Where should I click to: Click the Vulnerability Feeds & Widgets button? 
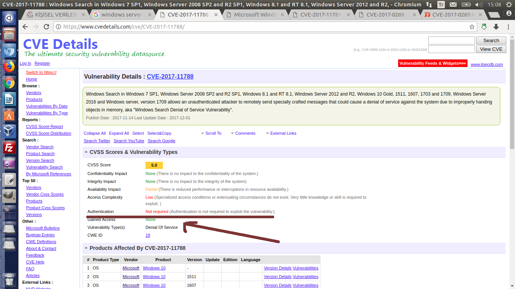(433, 63)
